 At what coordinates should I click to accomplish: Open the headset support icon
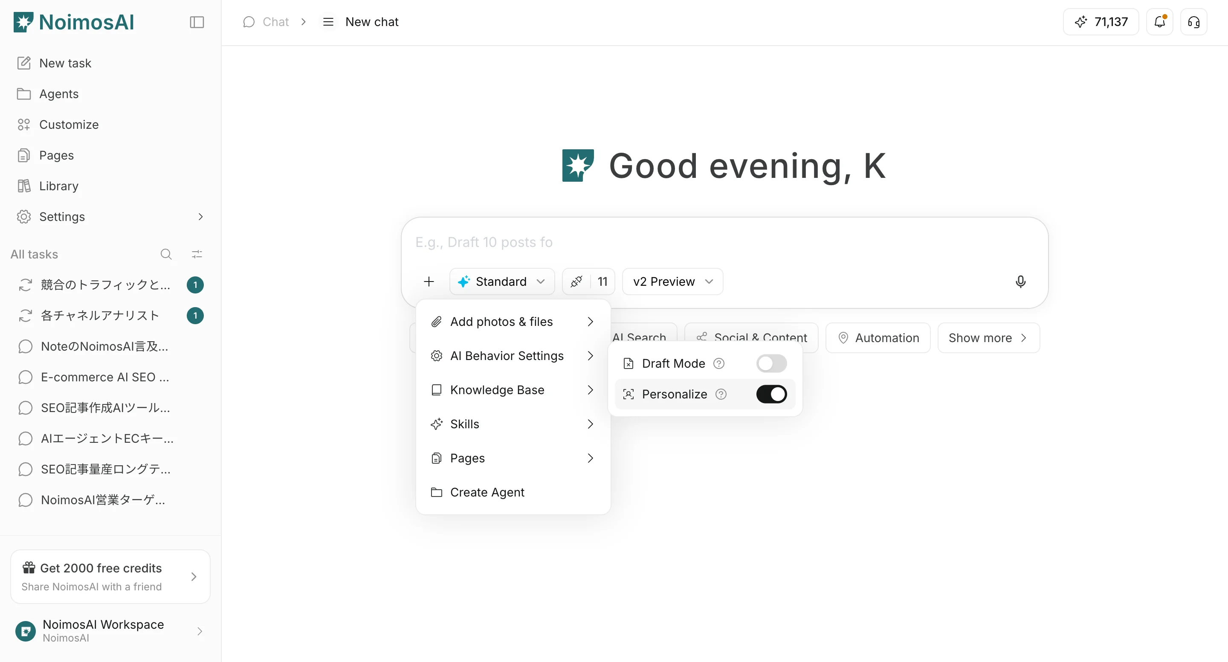pos(1194,22)
